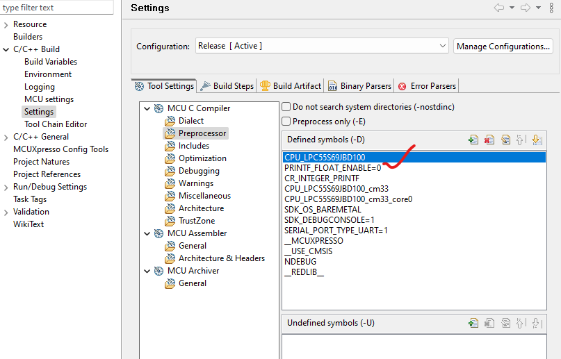Expand the C/C++ General category
Viewport: 561px width, 359px height.
(6, 137)
